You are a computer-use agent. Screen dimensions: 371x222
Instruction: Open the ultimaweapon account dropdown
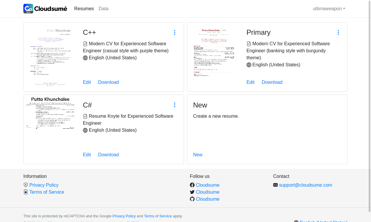(329, 8)
